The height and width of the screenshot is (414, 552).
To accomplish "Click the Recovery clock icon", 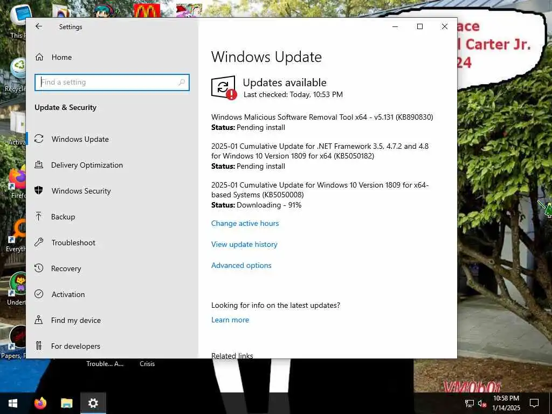I will [x=39, y=268].
